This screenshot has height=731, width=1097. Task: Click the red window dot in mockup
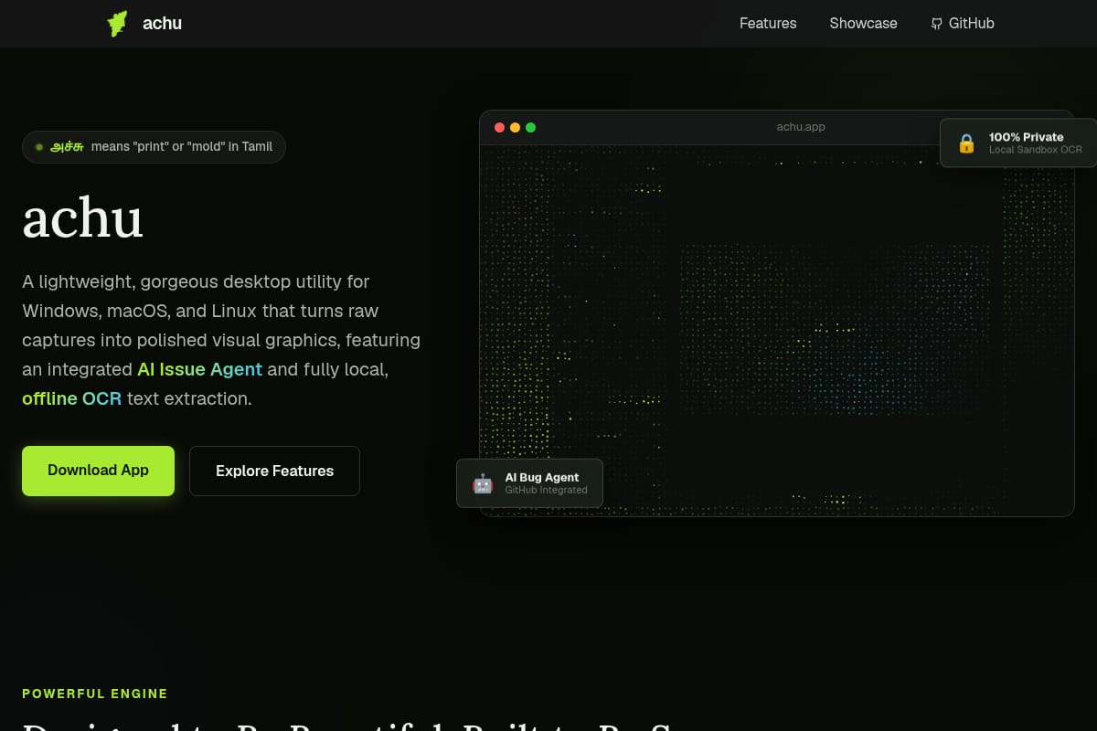(x=499, y=127)
